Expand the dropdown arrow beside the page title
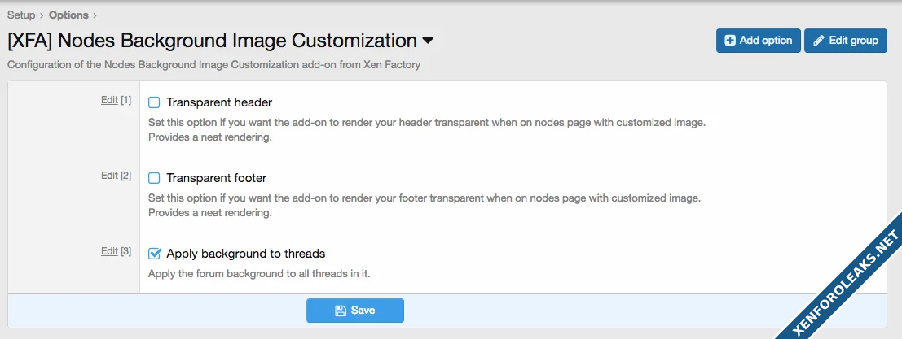This screenshot has width=902, height=339. click(428, 41)
